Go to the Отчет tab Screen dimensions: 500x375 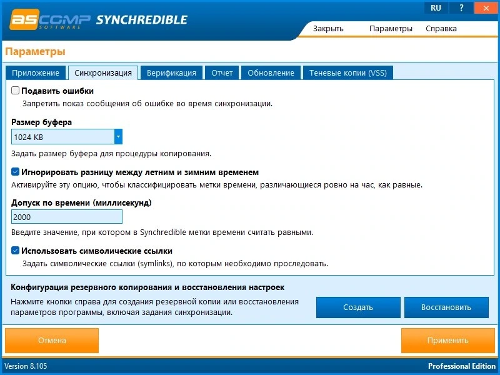pyautogui.click(x=222, y=72)
